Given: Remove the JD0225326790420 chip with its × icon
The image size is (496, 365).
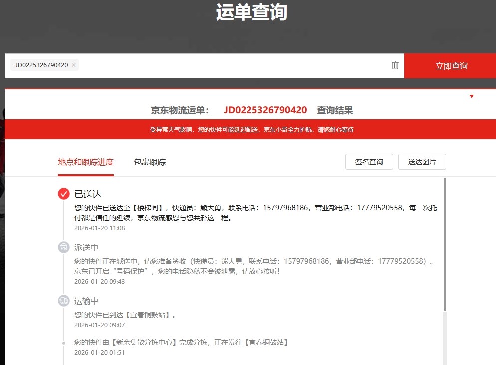Looking at the screenshot, I should tap(74, 65).
